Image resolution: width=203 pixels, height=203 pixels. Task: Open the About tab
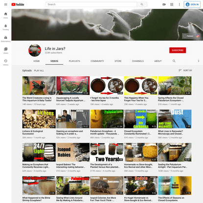158,61
